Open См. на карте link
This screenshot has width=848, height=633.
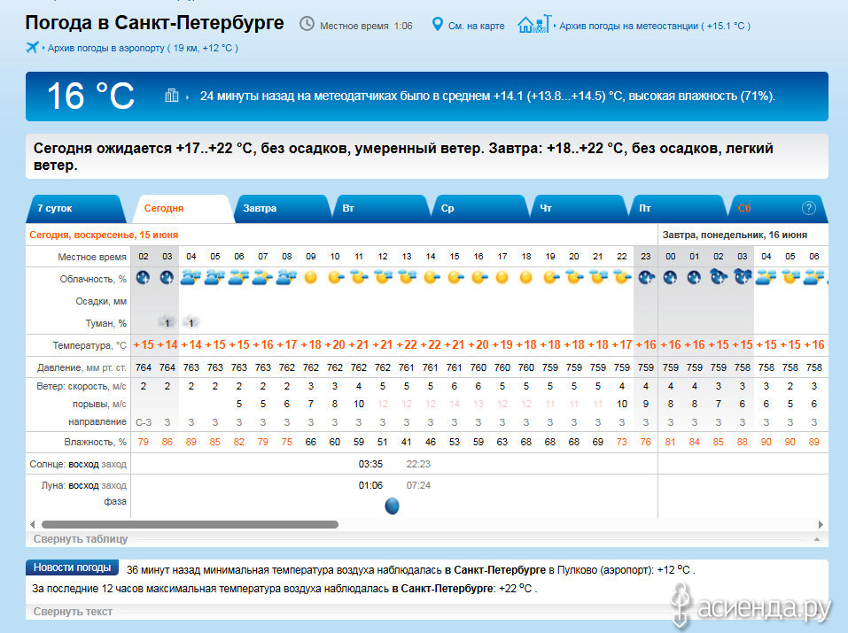476,26
